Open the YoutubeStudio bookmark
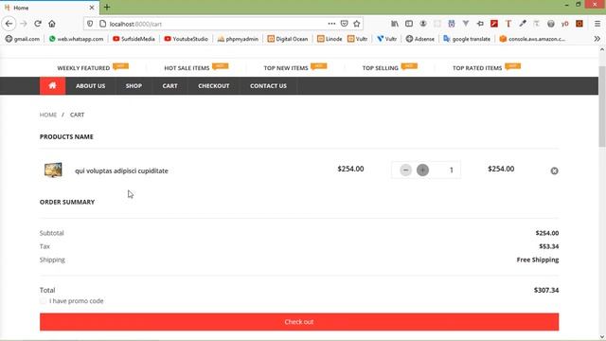Screen dimensions: 606x341 (186, 39)
